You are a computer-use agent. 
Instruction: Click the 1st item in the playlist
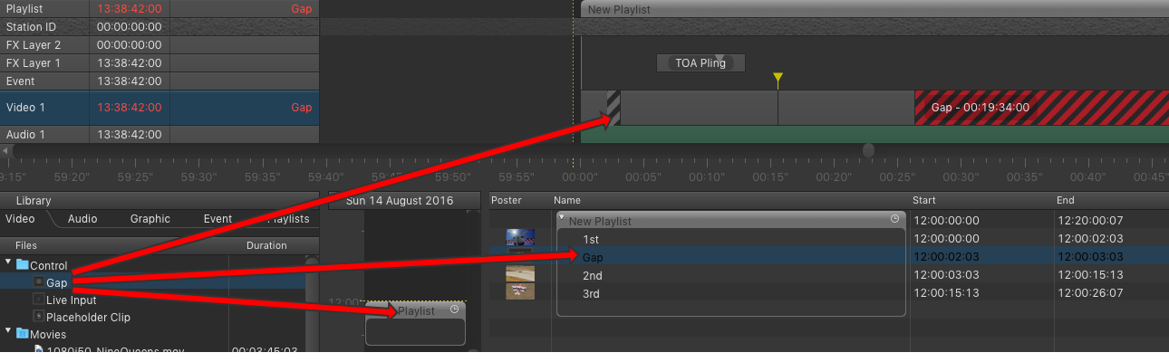591,239
